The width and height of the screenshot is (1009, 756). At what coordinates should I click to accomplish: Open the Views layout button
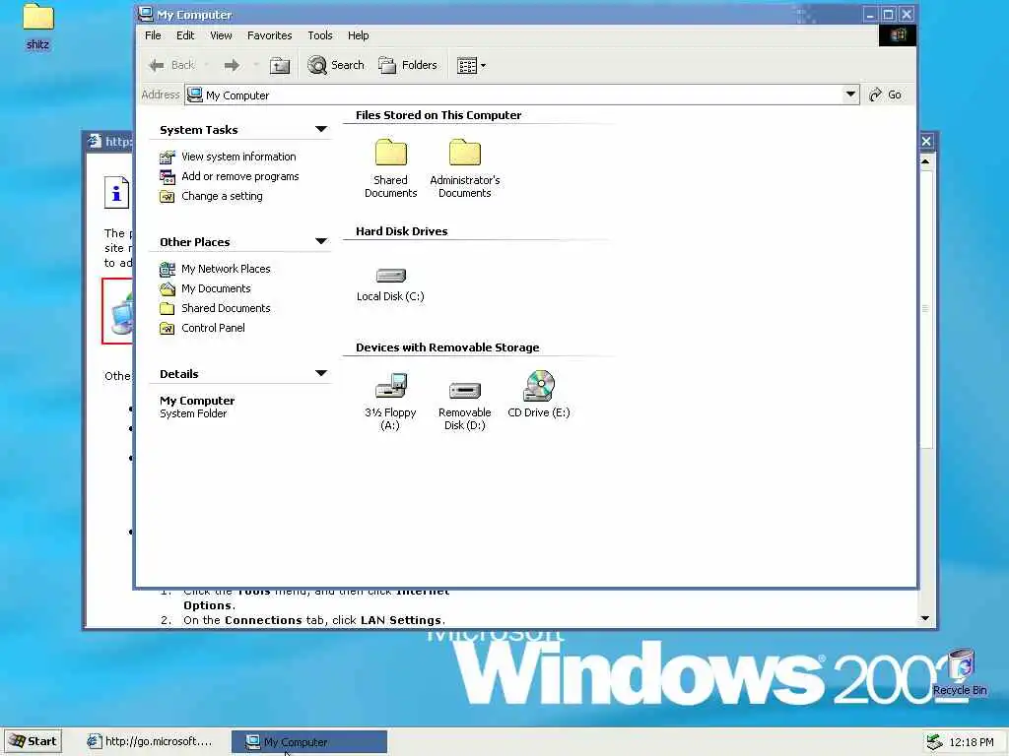[471, 65]
